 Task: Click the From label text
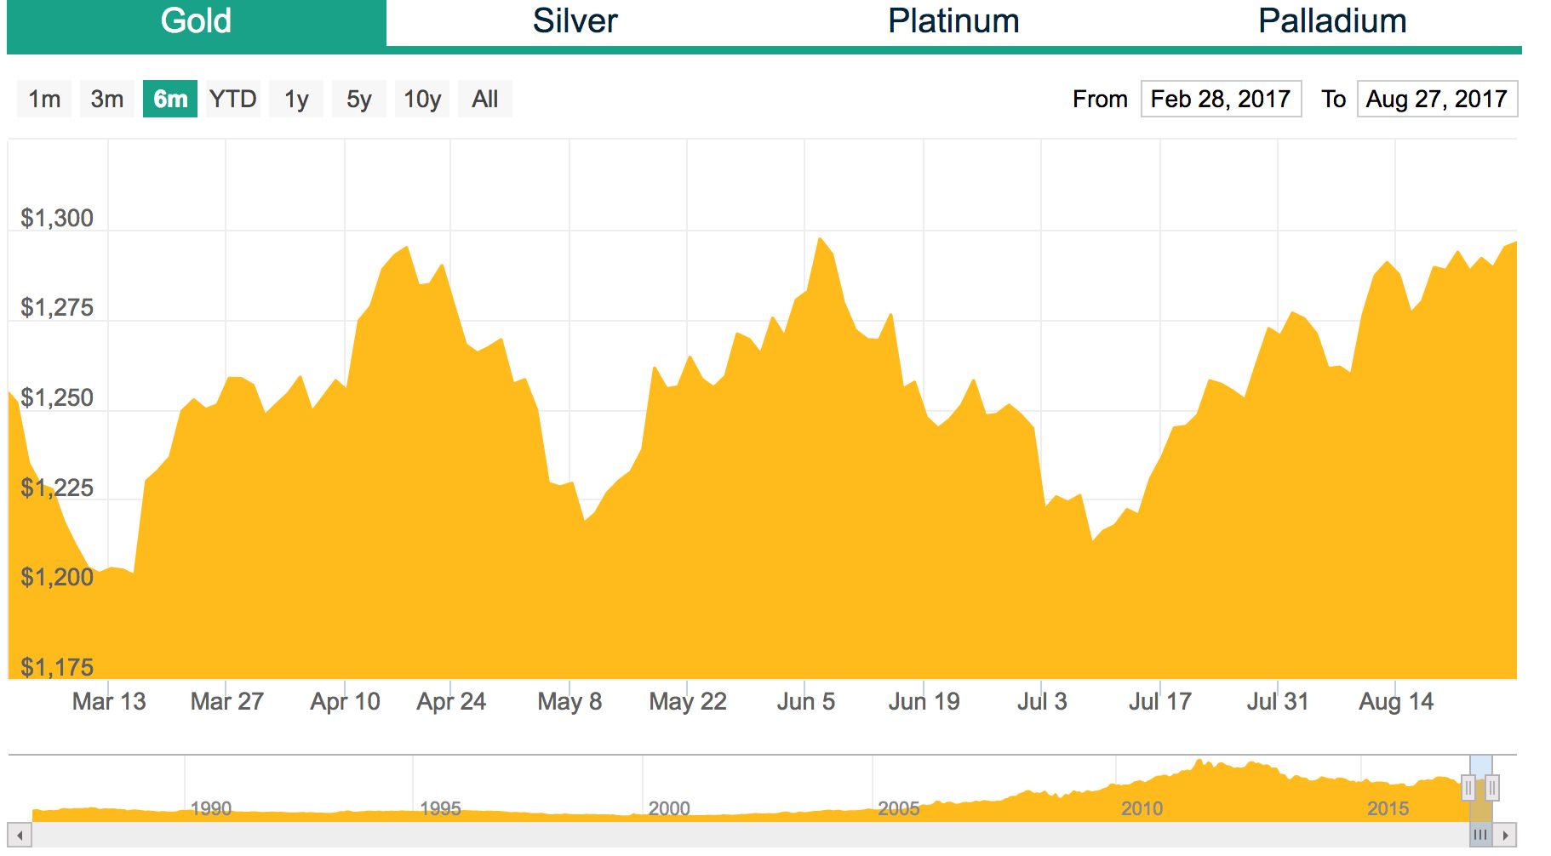click(x=1100, y=99)
